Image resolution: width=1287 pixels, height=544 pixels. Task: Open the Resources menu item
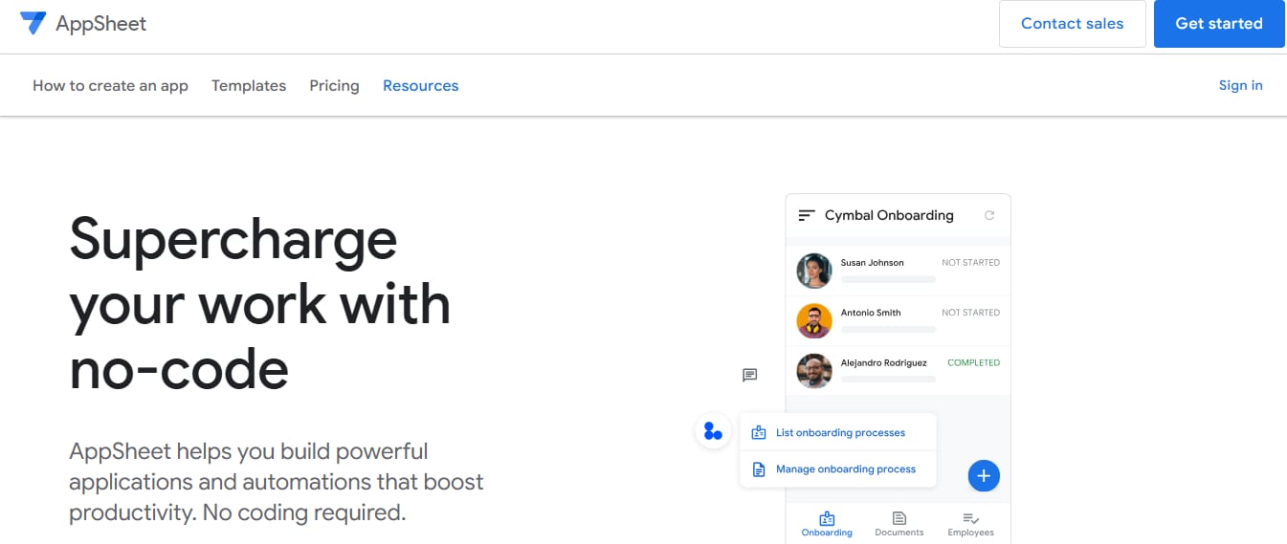[x=420, y=86]
